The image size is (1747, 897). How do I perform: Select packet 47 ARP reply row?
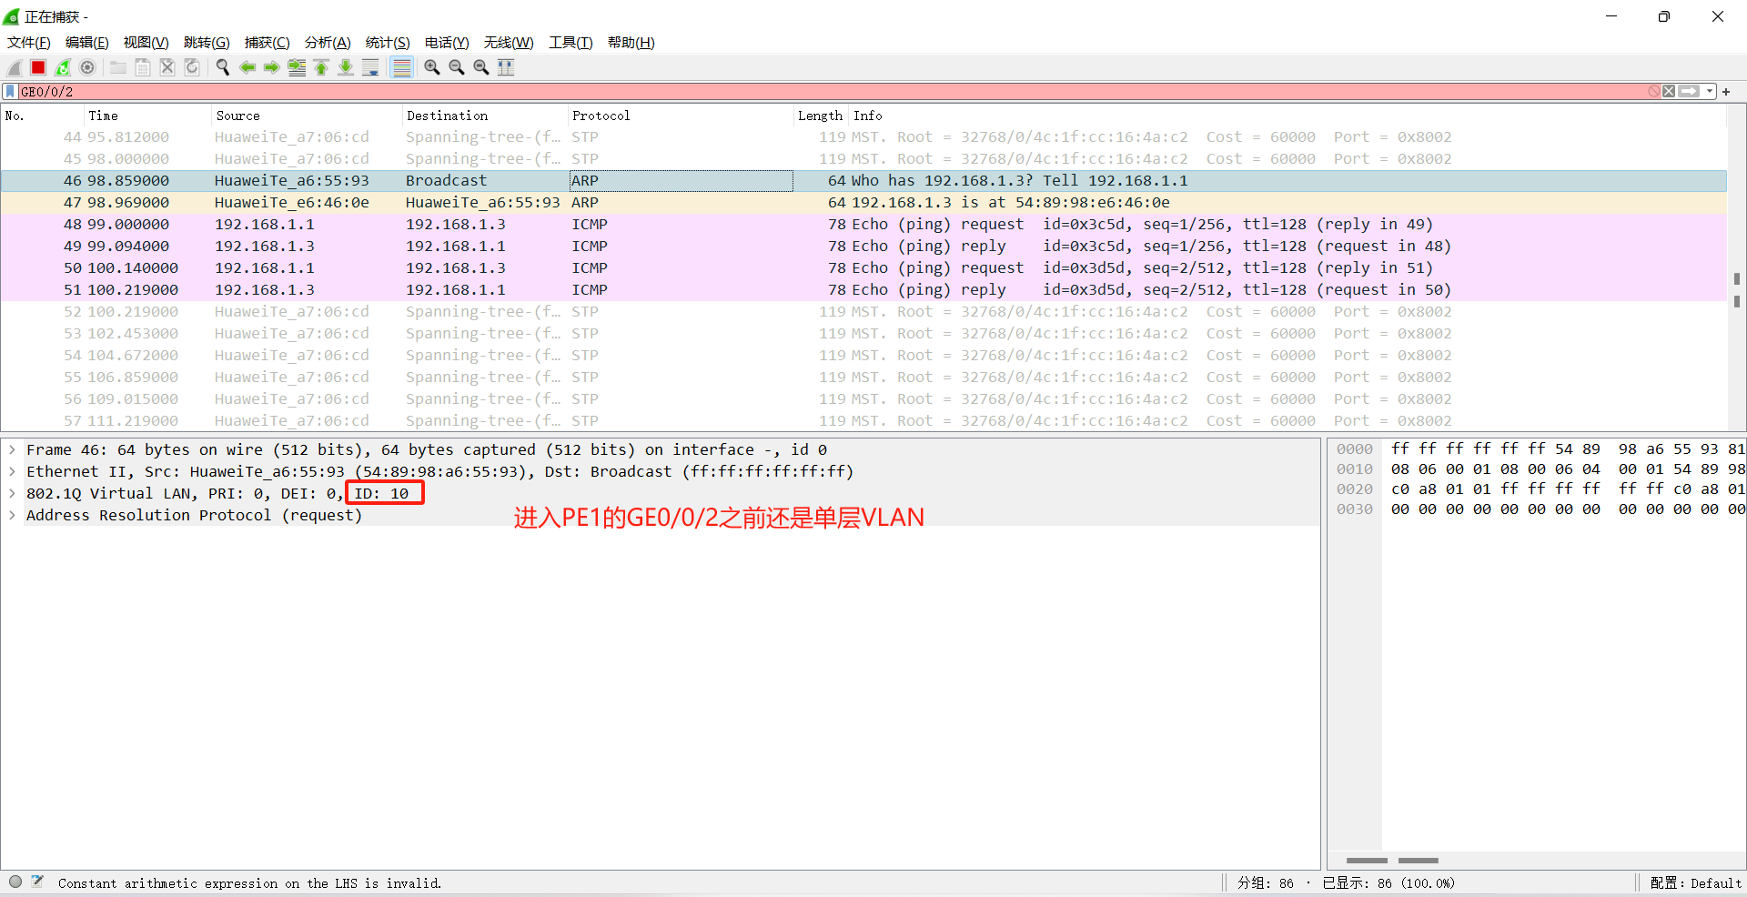(863, 203)
